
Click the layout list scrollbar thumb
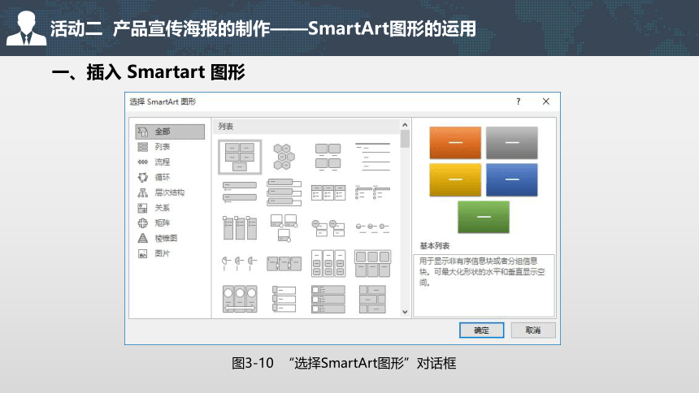[405, 139]
